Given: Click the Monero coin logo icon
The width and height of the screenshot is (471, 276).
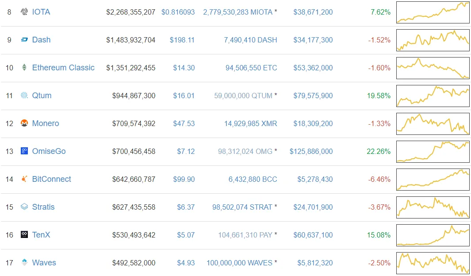Looking at the screenshot, I should 24,123.
